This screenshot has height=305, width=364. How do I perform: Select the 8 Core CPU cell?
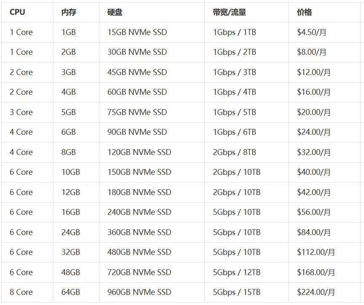click(x=21, y=292)
